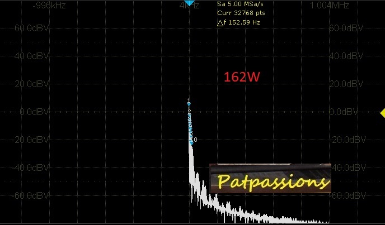The height and width of the screenshot is (225, 385).
Task: Click the left -60.0dBV scale label
Action: [25, 195]
